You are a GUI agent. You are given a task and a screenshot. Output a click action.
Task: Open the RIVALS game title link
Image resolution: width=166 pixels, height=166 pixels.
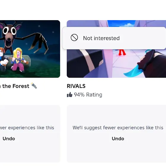[76, 86]
